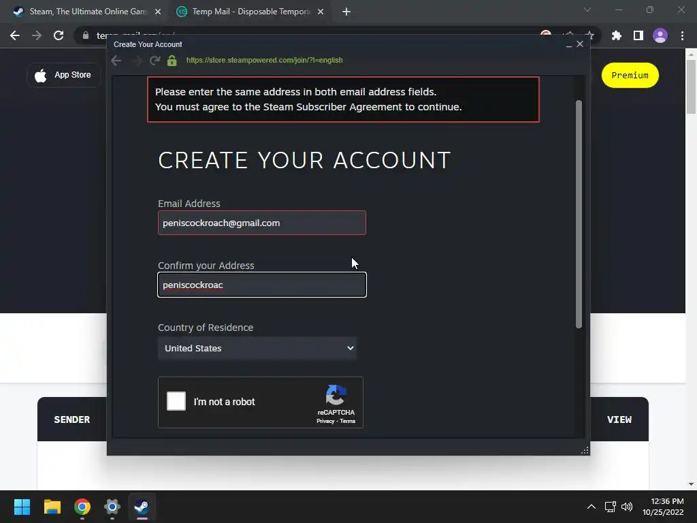
Task: Close the Steam browser tab
Action: point(158,12)
